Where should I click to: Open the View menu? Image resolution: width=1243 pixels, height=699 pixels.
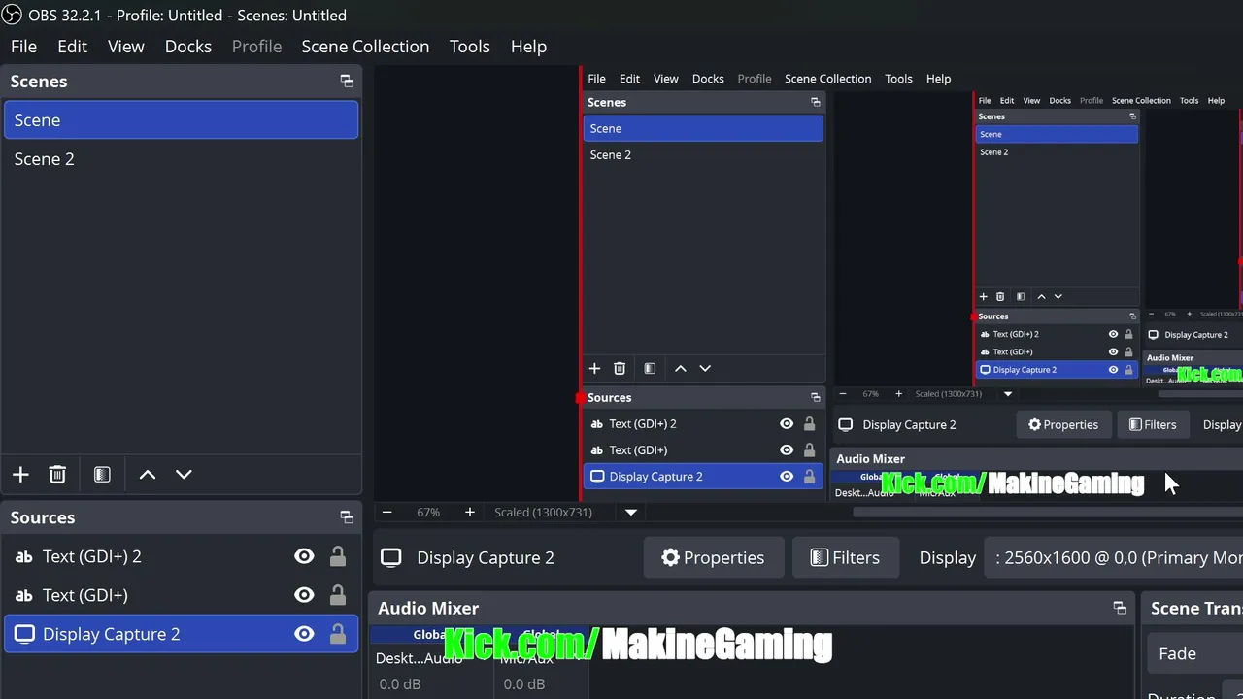pos(126,47)
